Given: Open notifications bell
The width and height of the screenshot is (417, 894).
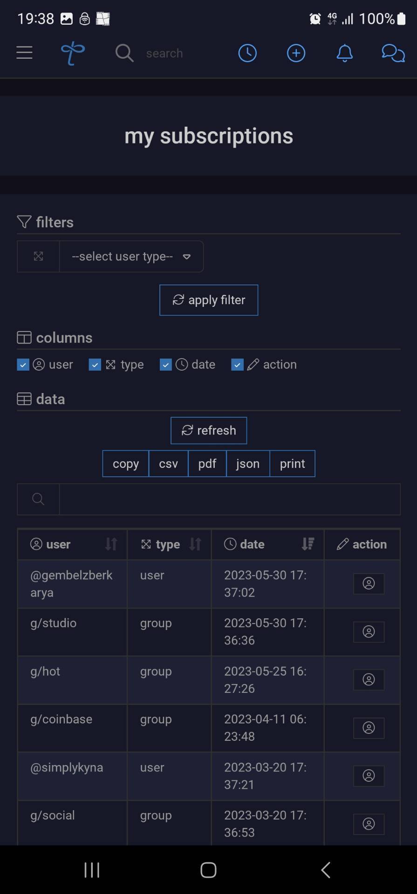Looking at the screenshot, I should tap(345, 53).
